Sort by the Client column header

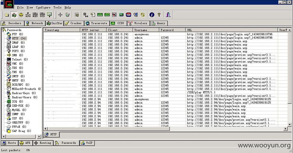[x=119, y=30]
